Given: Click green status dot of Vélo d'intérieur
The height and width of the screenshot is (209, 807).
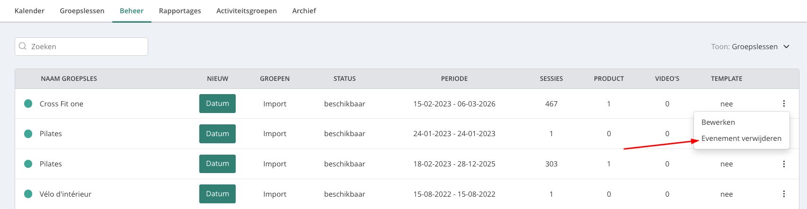Looking at the screenshot, I should (x=28, y=194).
